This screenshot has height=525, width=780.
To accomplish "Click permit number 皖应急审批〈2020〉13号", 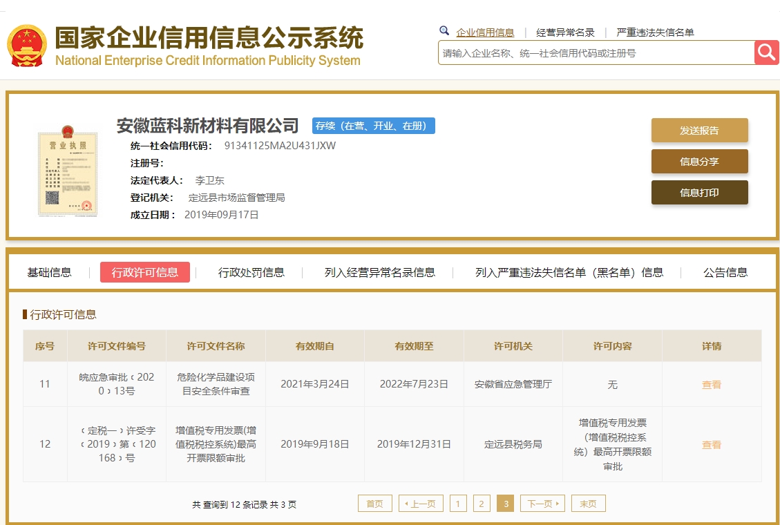I will pos(116,384).
